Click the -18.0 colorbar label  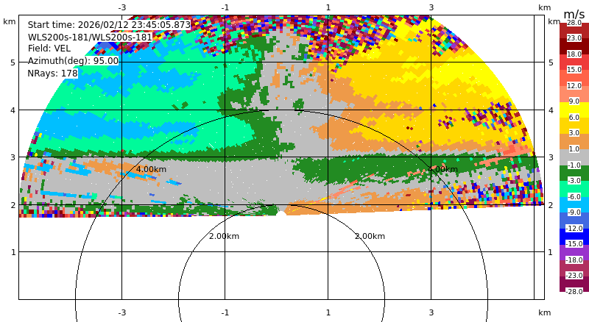pos(574,260)
